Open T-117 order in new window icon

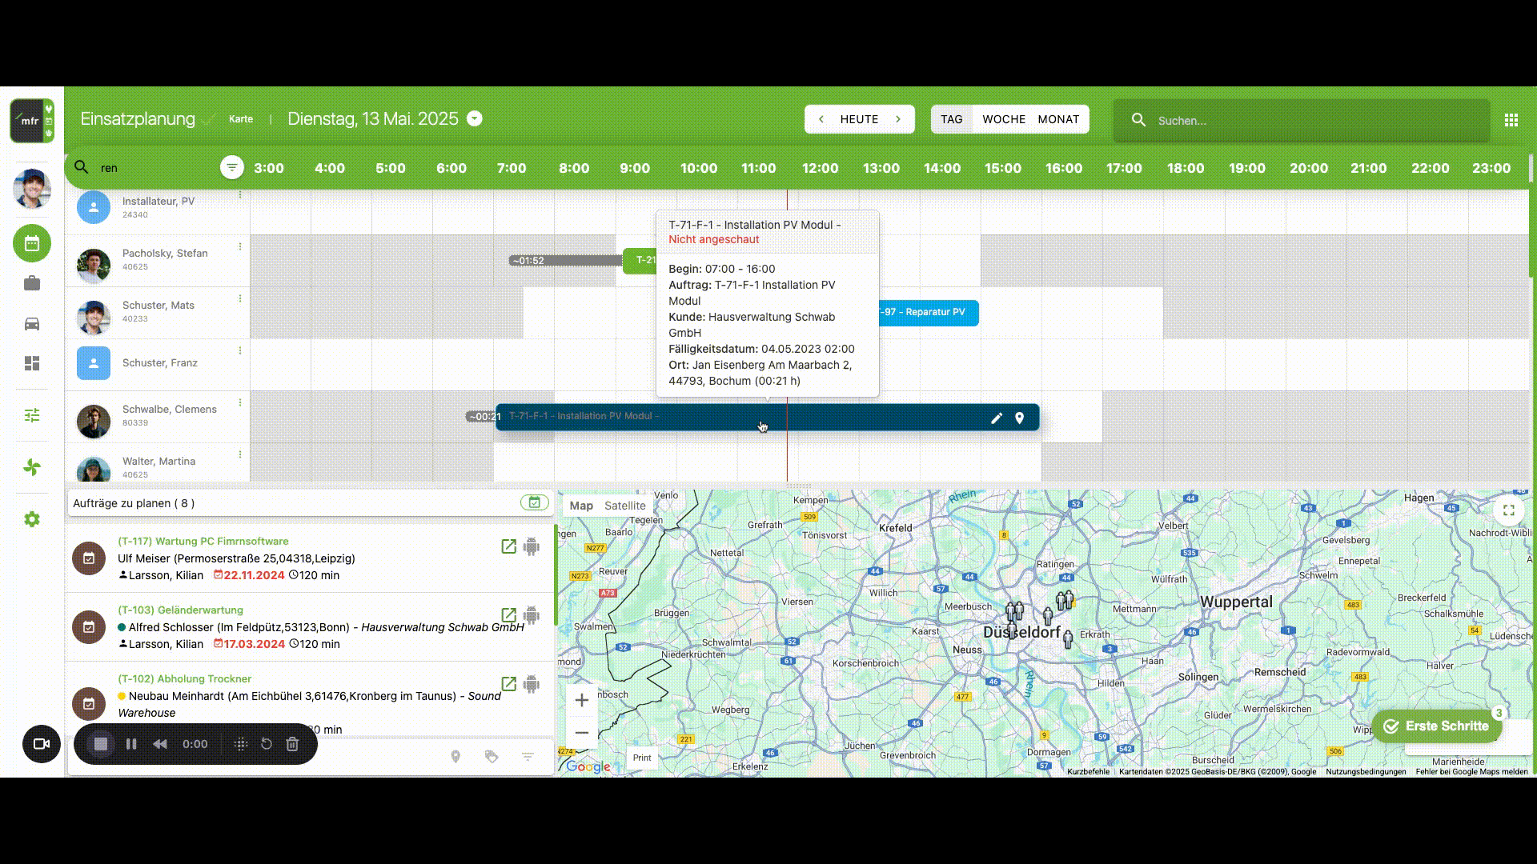coord(508,546)
